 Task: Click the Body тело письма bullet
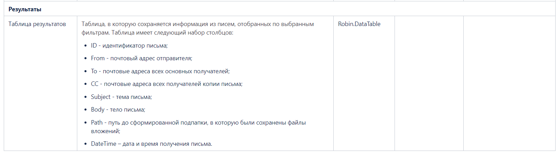(x=118, y=110)
